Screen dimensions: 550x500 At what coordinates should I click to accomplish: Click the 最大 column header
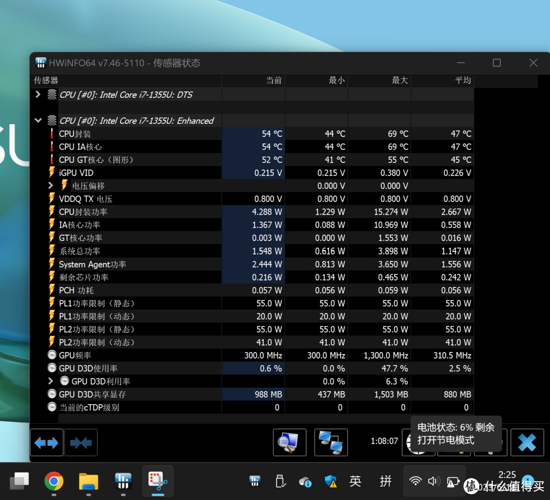click(x=379, y=81)
